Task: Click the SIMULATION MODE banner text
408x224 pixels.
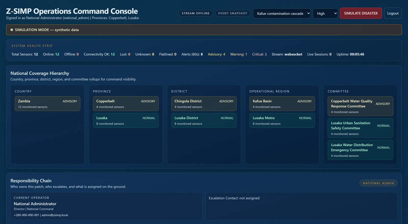Action: tap(47, 30)
